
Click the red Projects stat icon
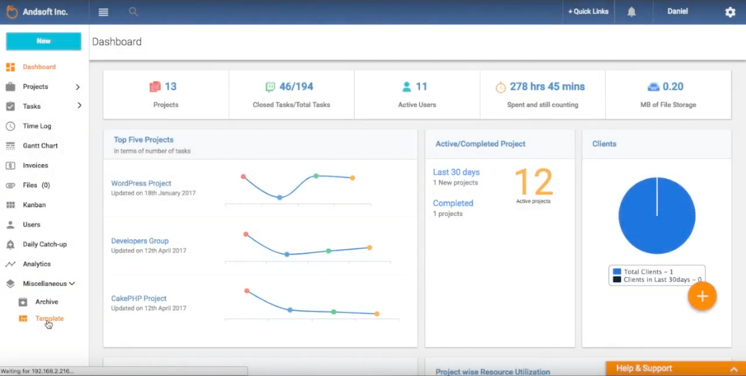pos(155,87)
